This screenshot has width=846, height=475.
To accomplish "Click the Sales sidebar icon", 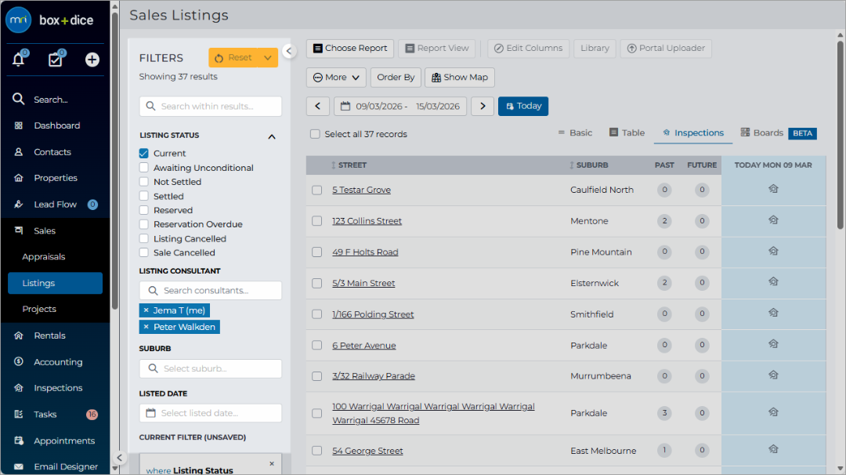I will (18, 230).
